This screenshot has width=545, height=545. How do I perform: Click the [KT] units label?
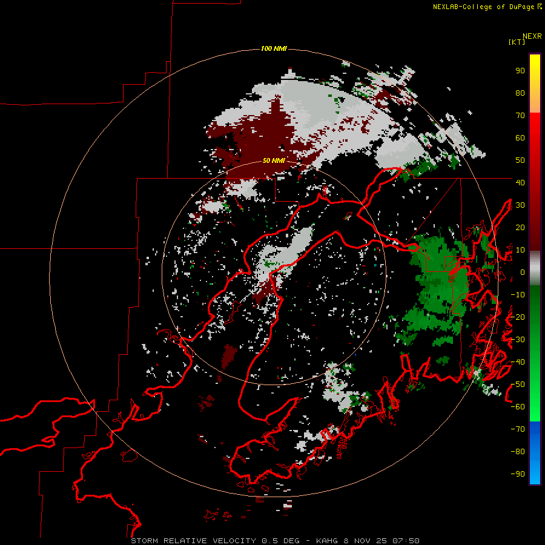click(x=517, y=42)
